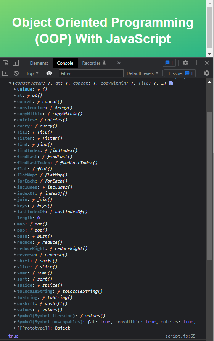This screenshot has height=341, width=214.
Task: Open the messages badge showing 1 in the tab bar
Action: point(169,63)
